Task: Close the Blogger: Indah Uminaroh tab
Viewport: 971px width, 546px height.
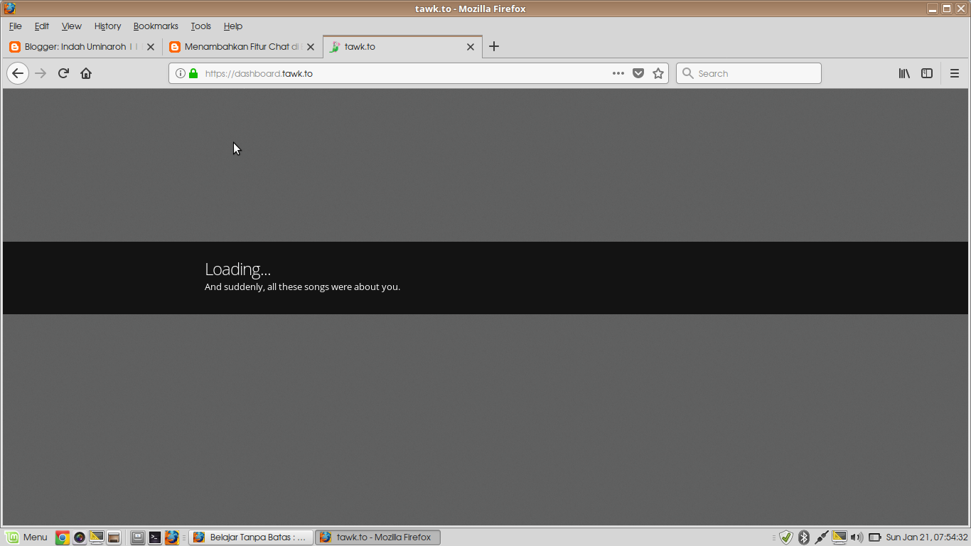Action: (150, 47)
